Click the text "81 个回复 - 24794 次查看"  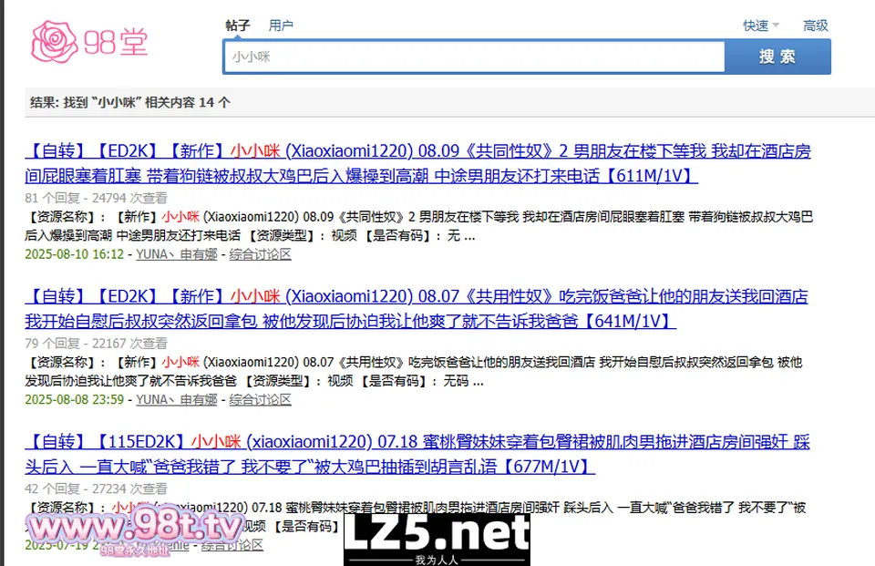click(x=96, y=198)
